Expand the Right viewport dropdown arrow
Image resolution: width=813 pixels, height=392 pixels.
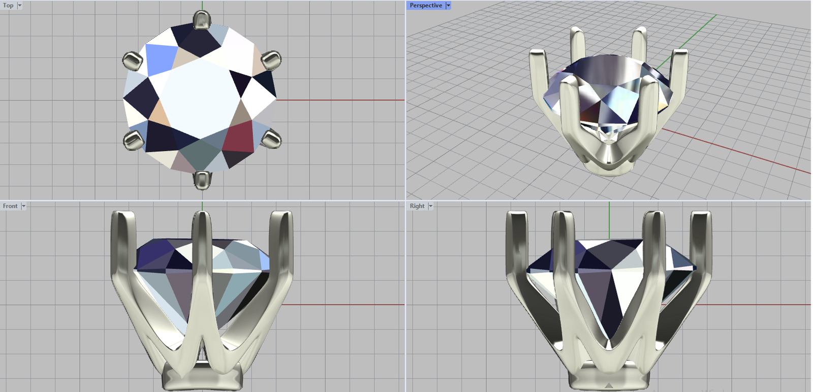(x=430, y=206)
